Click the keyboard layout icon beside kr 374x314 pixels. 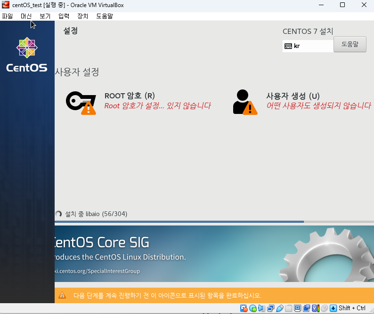tap(288, 46)
